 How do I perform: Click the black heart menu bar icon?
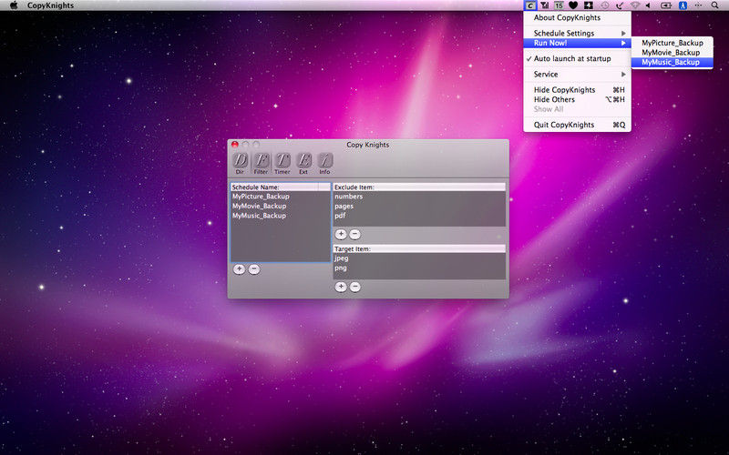(573, 5)
